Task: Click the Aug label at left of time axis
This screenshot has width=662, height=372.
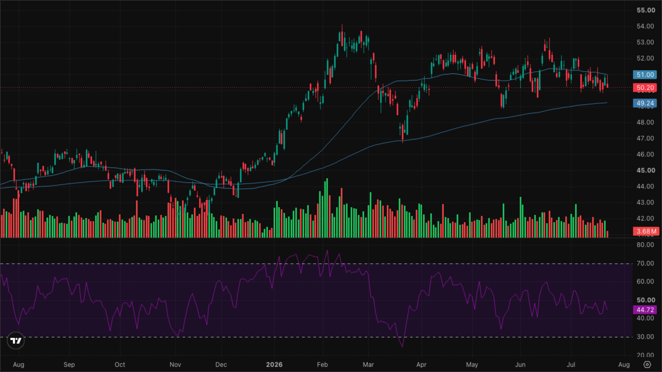Action: [19, 365]
